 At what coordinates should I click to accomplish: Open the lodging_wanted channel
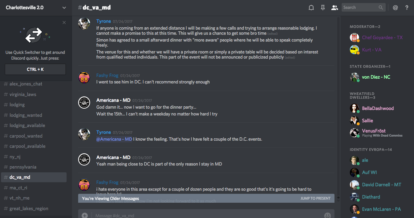click(26, 115)
